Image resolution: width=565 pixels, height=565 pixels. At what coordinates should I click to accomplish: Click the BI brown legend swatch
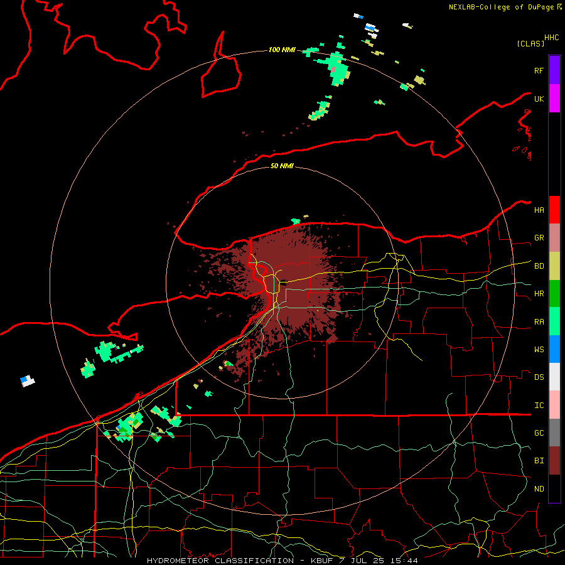click(x=554, y=461)
